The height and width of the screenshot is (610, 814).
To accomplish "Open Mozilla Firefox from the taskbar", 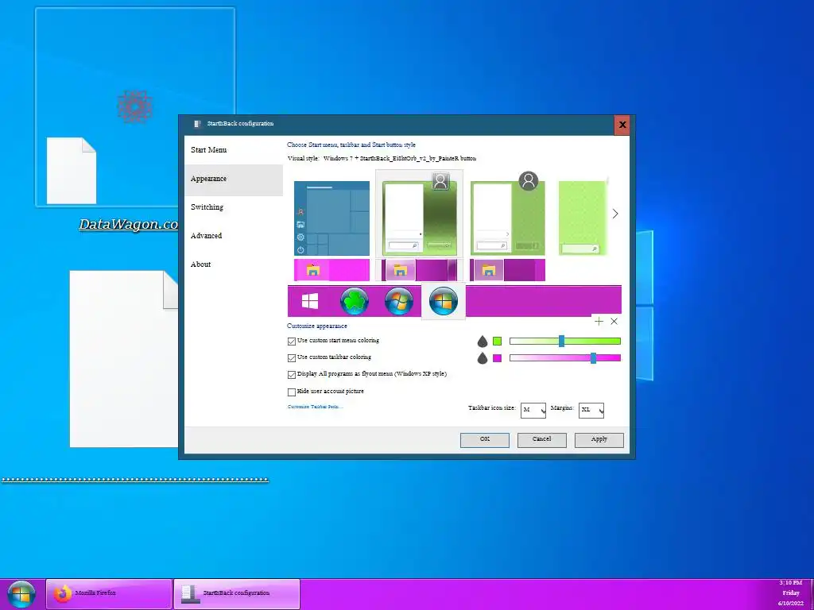I will click(109, 593).
